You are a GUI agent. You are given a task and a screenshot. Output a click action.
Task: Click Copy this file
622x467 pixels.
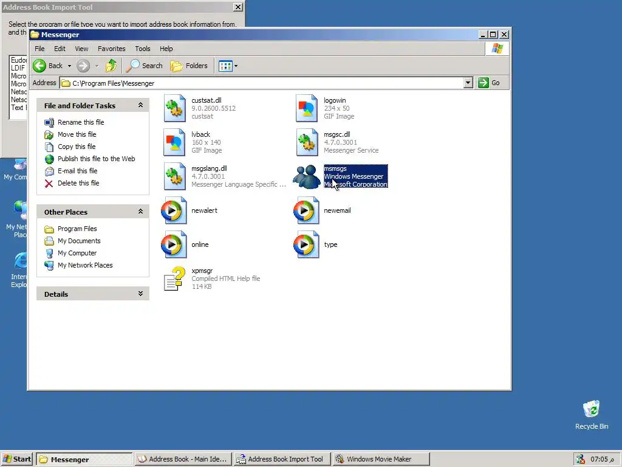(77, 147)
